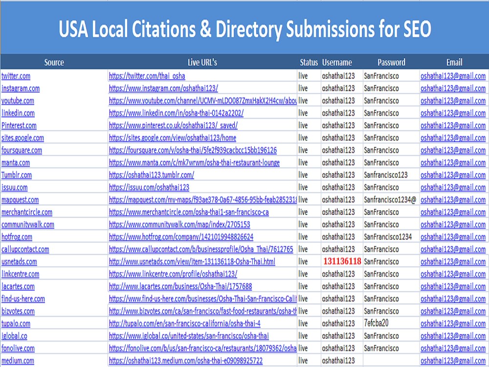Open the Tumblr.com source link
The width and height of the screenshot is (489, 367).
tap(17, 175)
